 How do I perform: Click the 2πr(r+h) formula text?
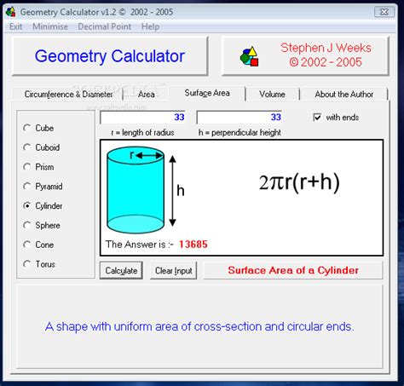299,182
